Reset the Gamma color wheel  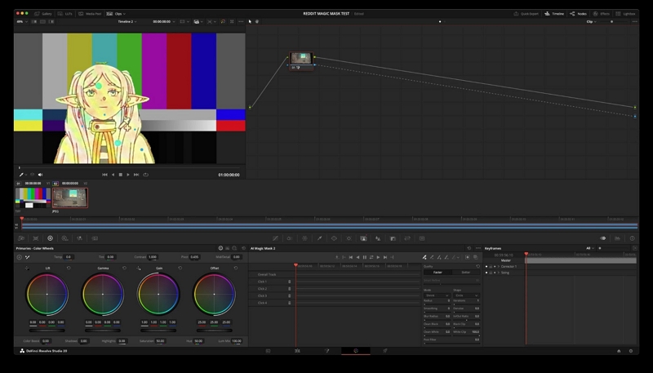[x=124, y=268]
